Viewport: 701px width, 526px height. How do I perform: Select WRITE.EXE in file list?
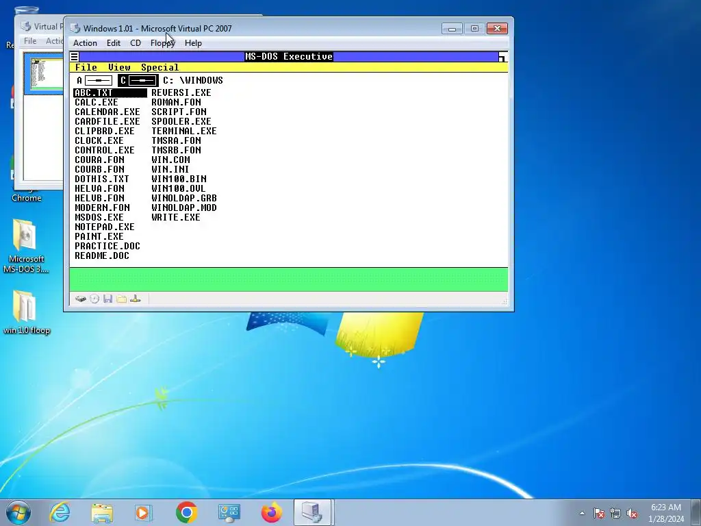(176, 217)
